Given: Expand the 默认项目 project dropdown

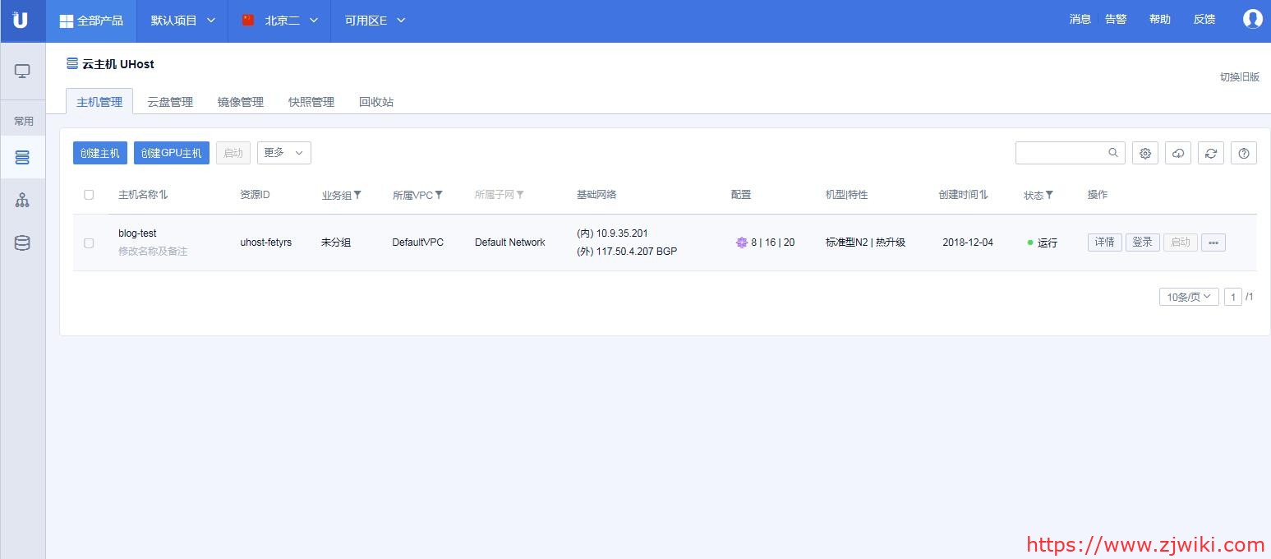Looking at the screenshot, I should coord(183,21).
